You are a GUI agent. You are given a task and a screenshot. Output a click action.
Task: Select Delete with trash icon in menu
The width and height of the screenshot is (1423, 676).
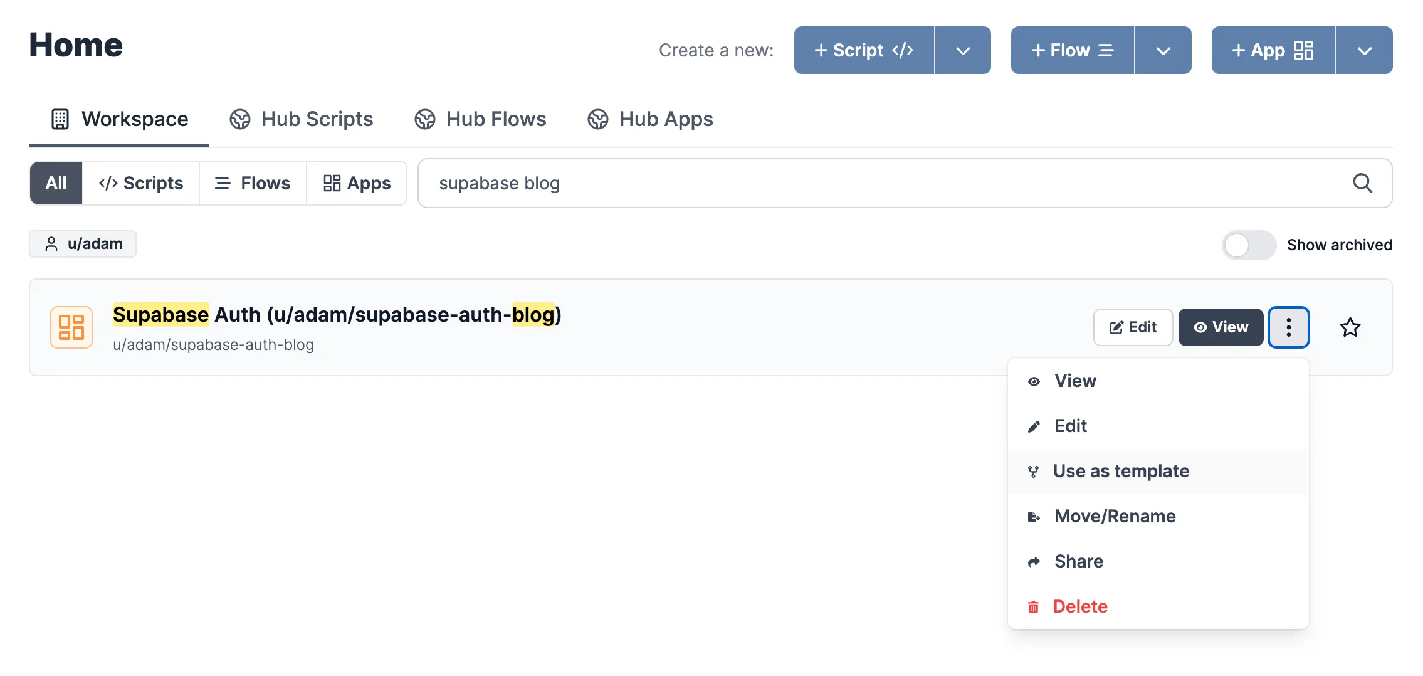click(x=1079, y=606)
